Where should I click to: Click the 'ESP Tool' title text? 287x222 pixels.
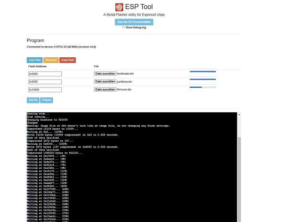point(139,7)
